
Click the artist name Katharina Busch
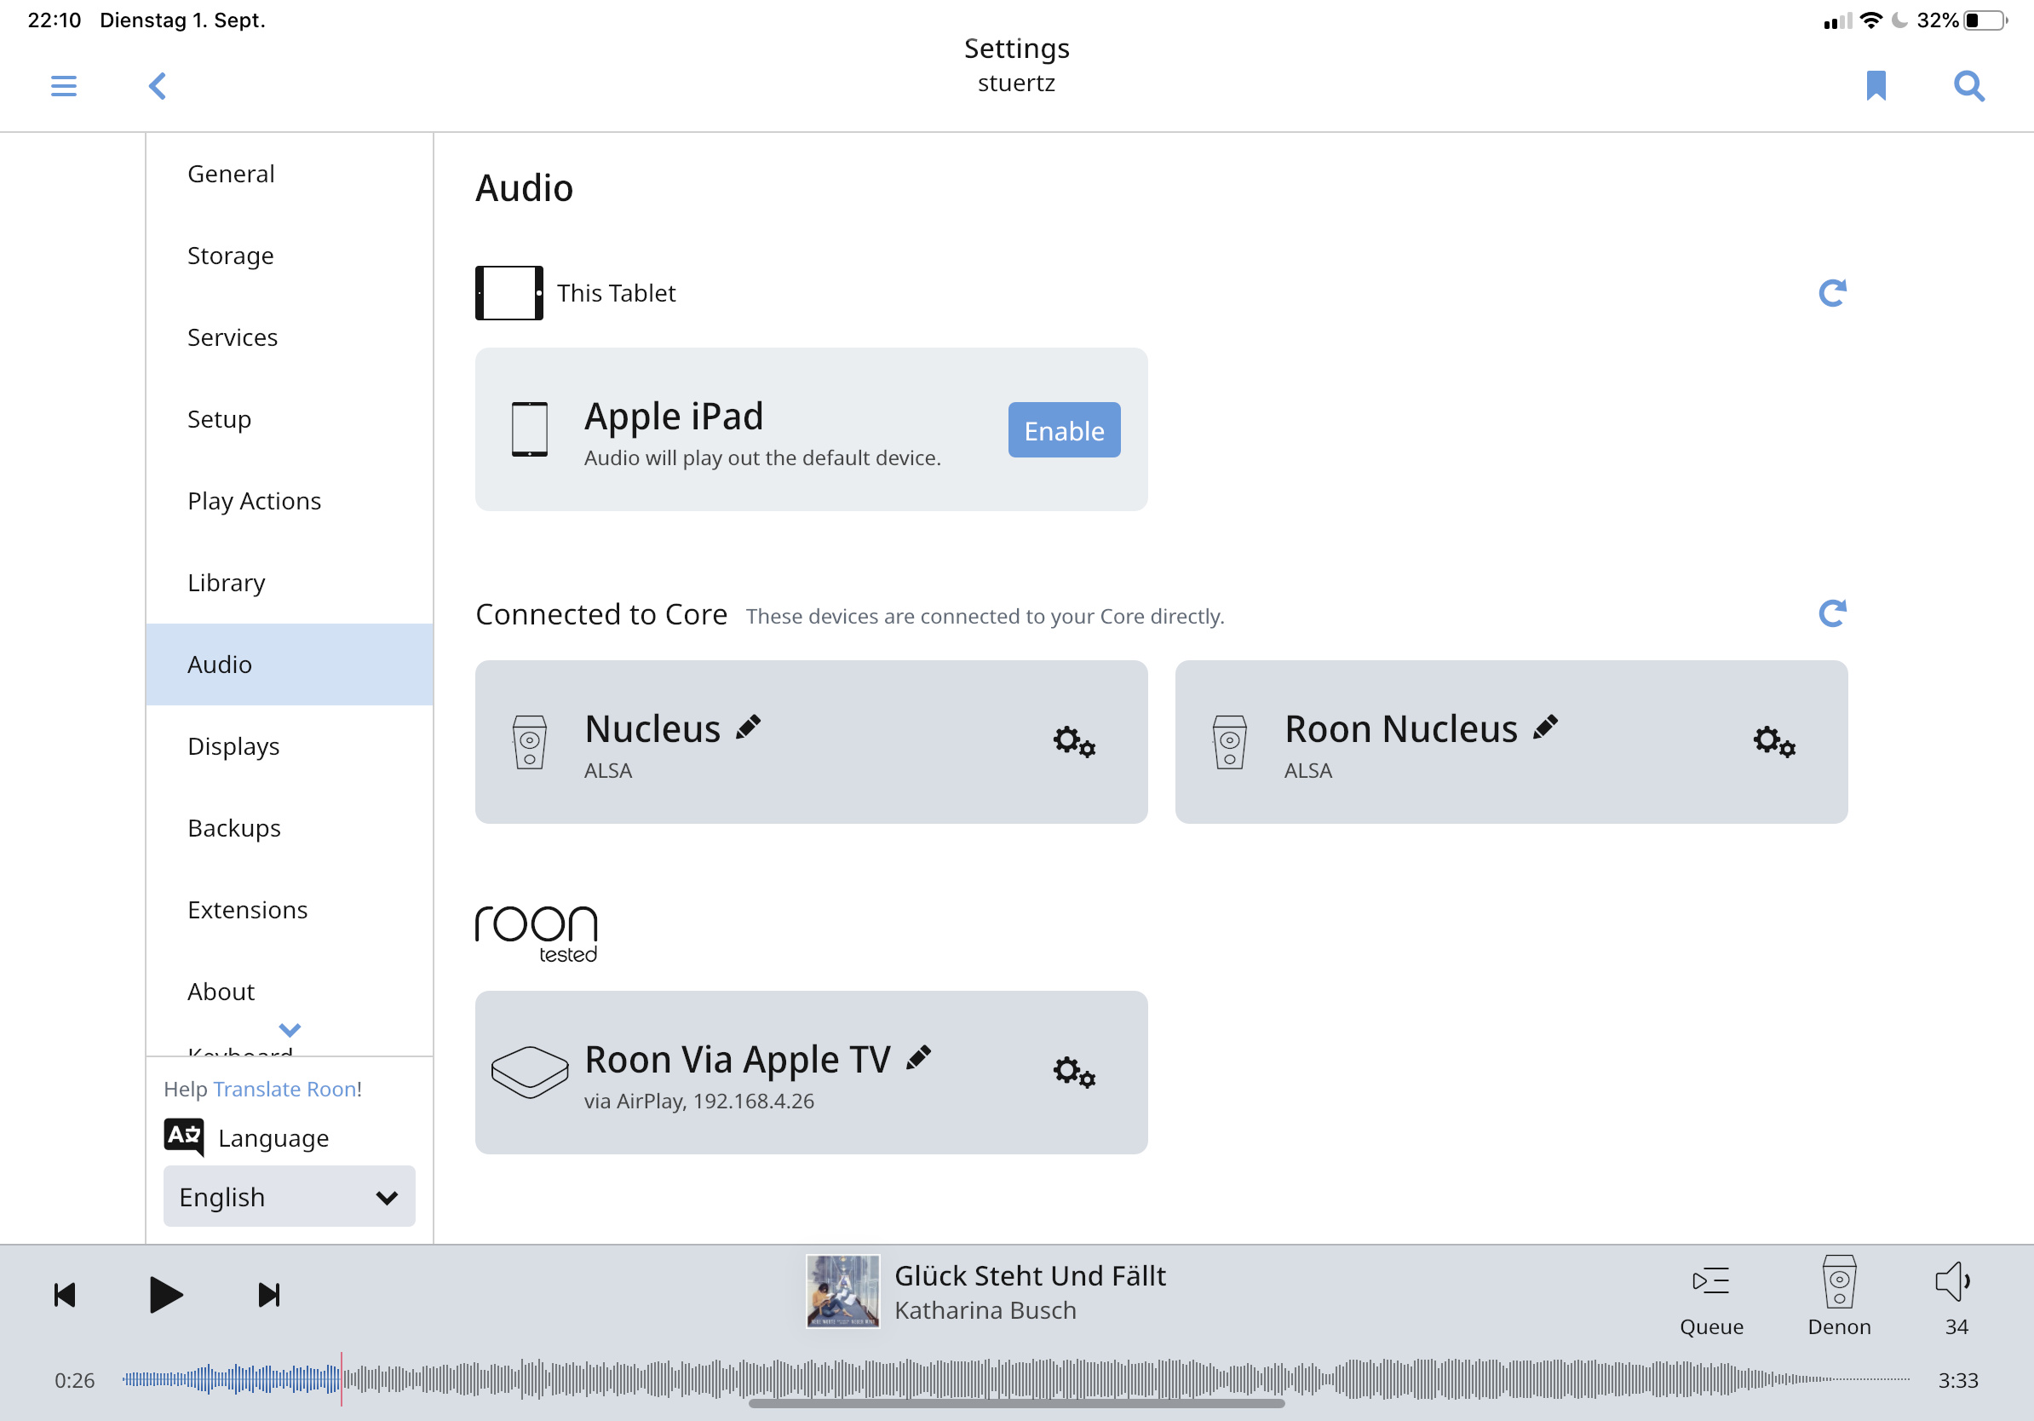coord(985,1310)
